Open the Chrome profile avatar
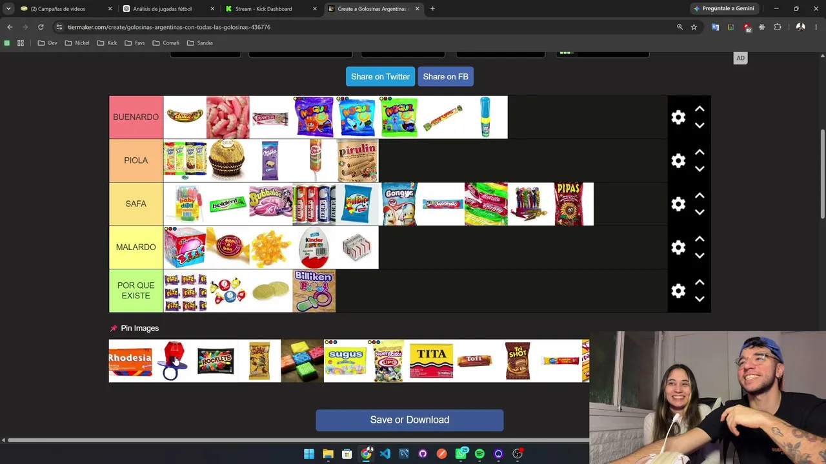826x464 pixels. (x=800, y=27)
